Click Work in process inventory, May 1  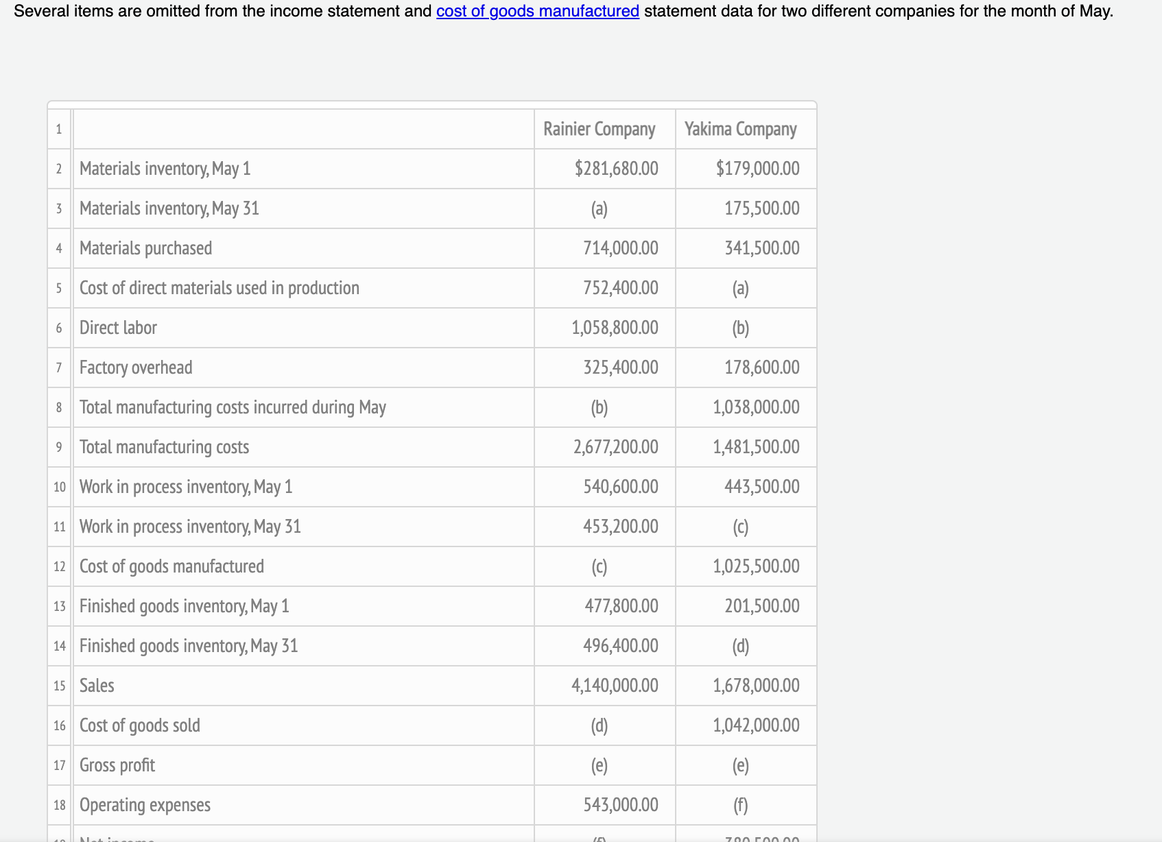[x=186, y=487]
